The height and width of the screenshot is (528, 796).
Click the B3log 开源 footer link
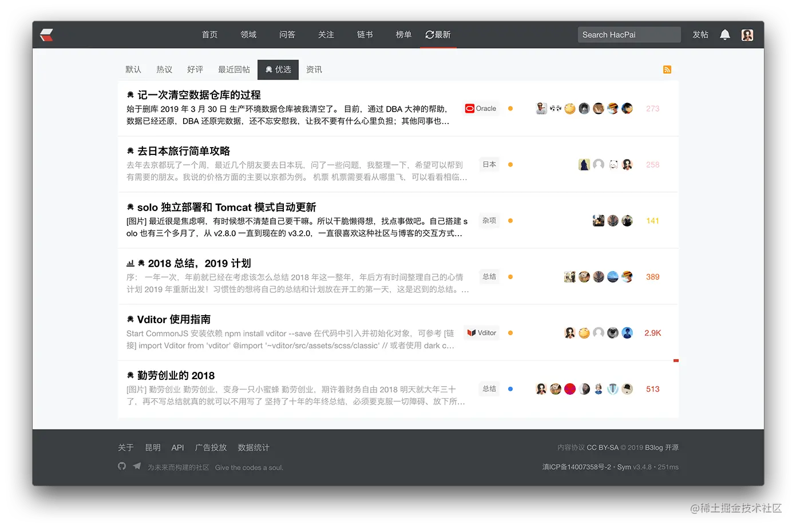[662, 447]
